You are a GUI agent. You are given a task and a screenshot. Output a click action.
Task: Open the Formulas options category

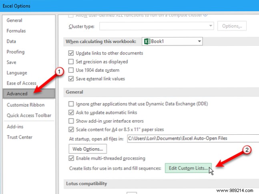click(x=16, y=31)
